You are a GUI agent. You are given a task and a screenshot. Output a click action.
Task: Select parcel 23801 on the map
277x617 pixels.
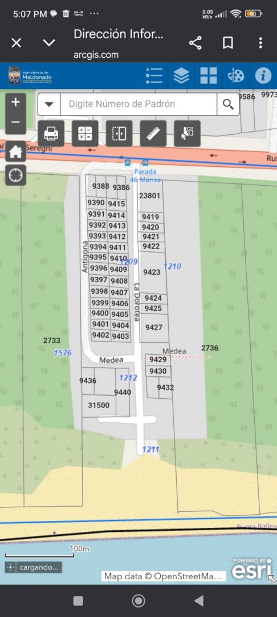pos(149,195)
